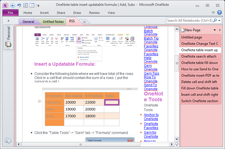The image size is (225, 149).
Task: Expand the notebook navigation bar
Action: pyautogui.click(x=8, y=21)
